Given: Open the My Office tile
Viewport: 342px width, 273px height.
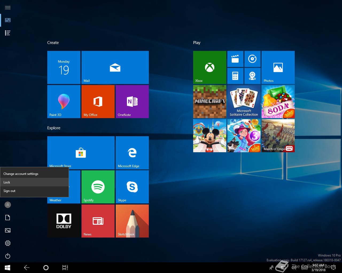Looking at the screenshot, I should (x=98, y=102).
